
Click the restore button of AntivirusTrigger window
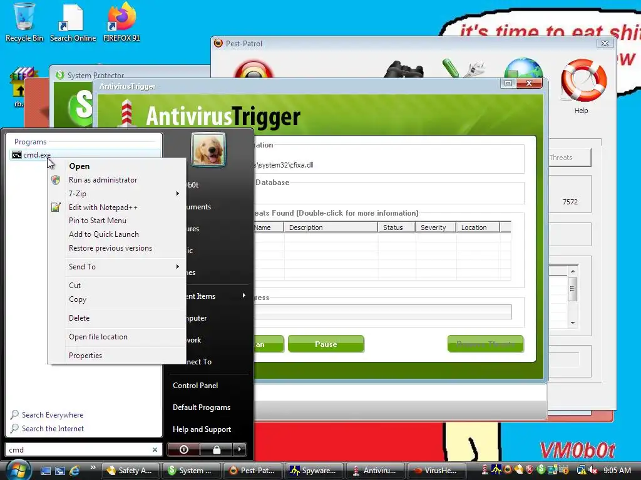(x=508, y=83)
